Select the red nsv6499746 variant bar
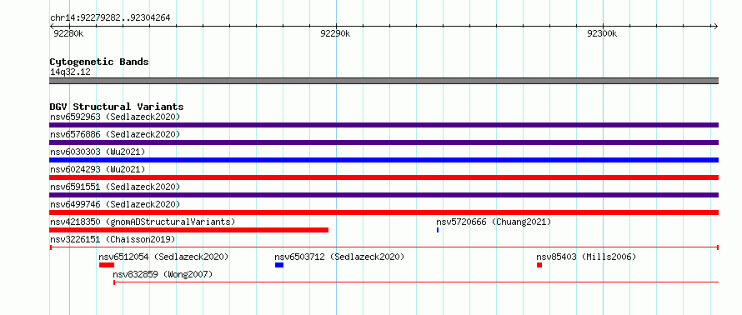 [x=384, y=212]
